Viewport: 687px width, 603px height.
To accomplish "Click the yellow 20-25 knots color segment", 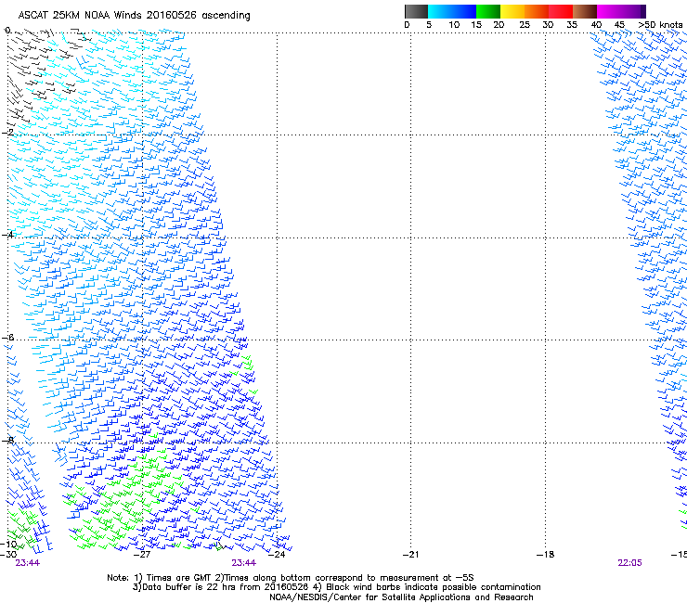I will (512, 11).
